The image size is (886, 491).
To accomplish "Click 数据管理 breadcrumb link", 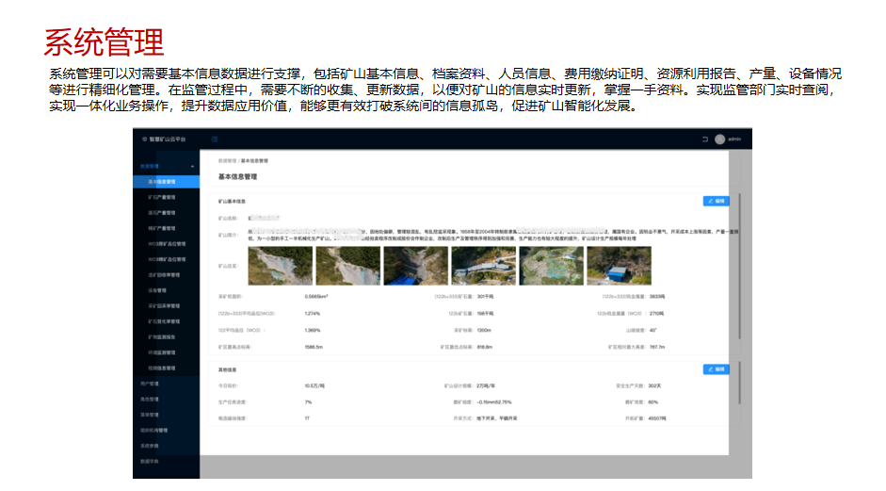I will [x=226, y=162].
